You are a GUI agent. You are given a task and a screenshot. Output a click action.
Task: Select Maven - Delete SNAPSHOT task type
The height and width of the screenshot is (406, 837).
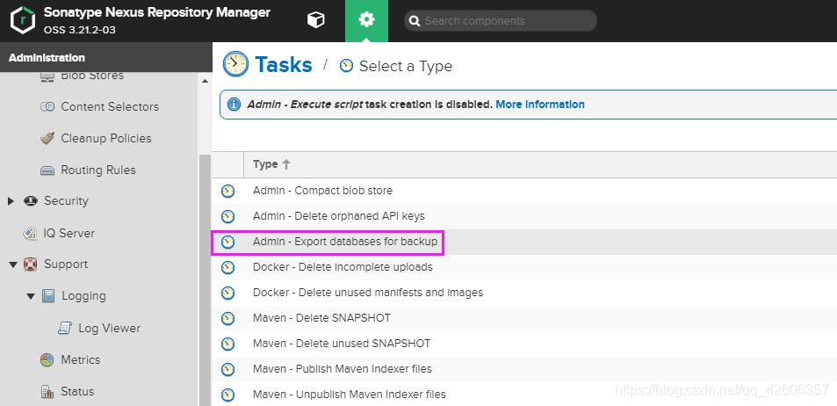(321, 318)
